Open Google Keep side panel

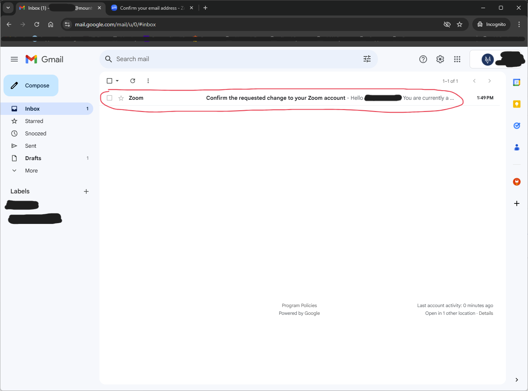(517, 104)
